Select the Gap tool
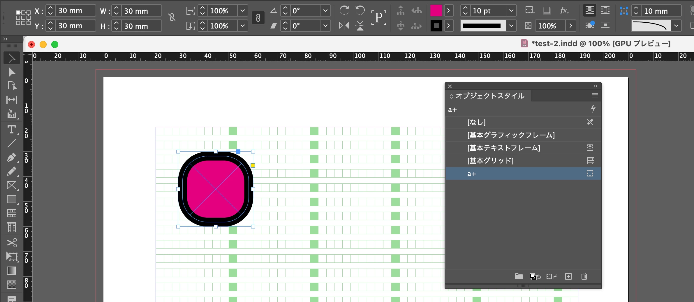The width and height of the screenshot is (694, 302). coord(12,100)
